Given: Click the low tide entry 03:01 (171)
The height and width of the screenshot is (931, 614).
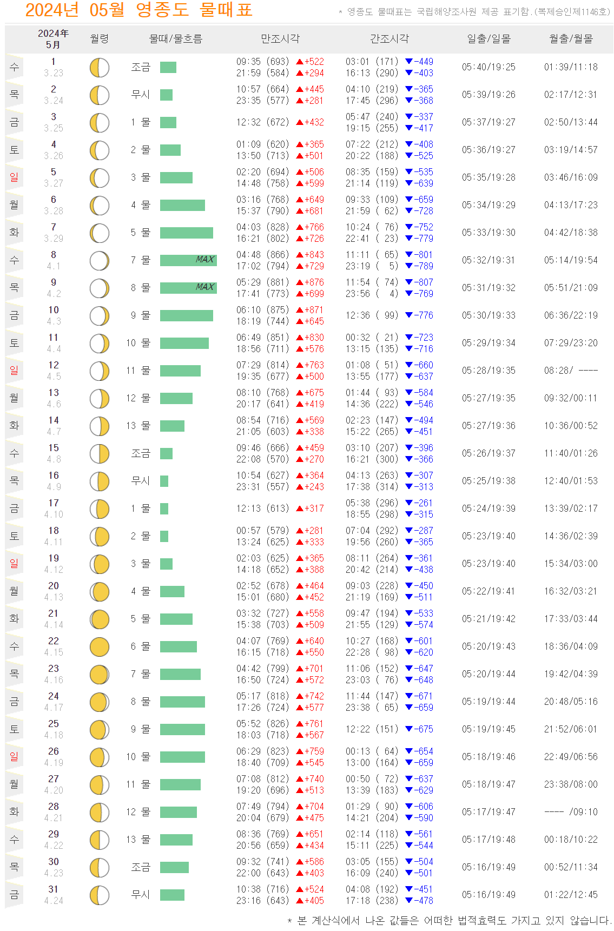Looking at the screenshot, I should tap(372, 62).
